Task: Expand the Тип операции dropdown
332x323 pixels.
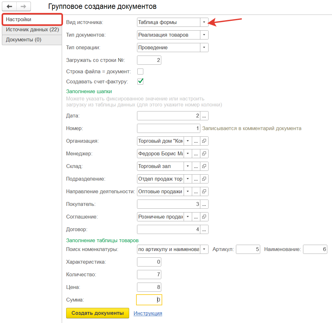Action: point(204,48)
